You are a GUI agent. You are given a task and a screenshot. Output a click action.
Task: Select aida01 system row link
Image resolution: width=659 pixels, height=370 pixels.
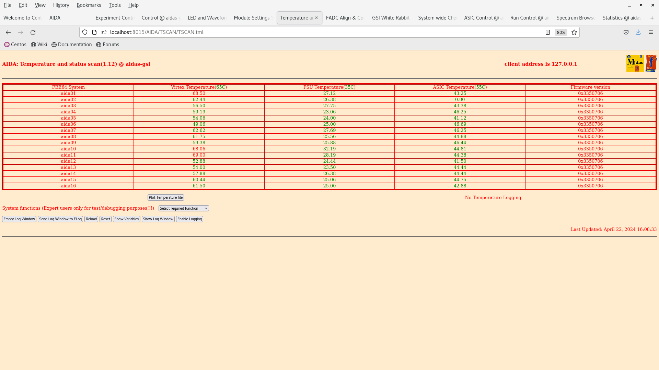(x=68, y=93)
